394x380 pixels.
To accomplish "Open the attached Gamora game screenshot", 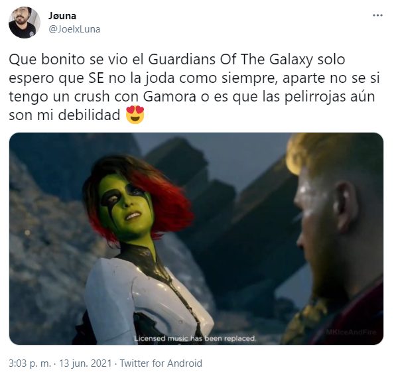I will pos(196,239).
